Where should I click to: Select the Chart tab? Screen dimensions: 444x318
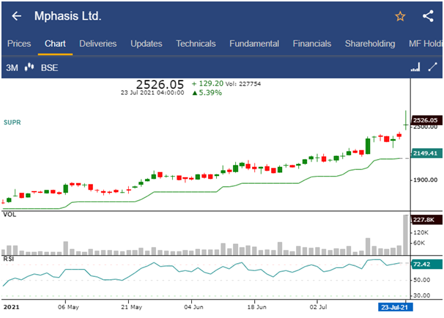click(x=55, y=44)
